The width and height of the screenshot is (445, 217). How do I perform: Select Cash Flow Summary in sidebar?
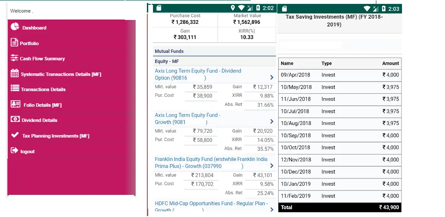(x=42, y=59)
